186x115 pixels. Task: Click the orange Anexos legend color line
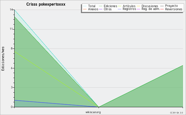(85, 9)
